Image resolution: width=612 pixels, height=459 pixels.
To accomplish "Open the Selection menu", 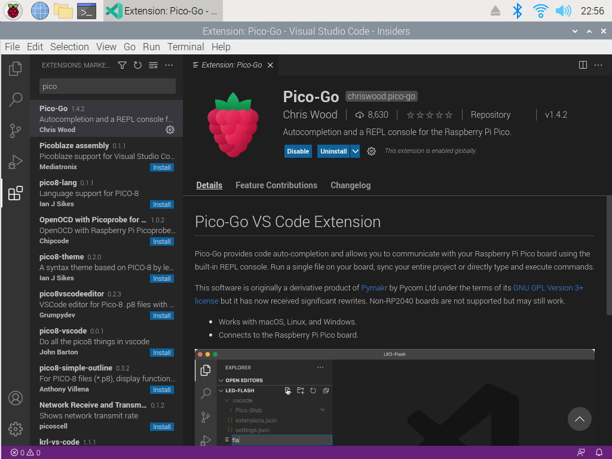I will point(69,47).
